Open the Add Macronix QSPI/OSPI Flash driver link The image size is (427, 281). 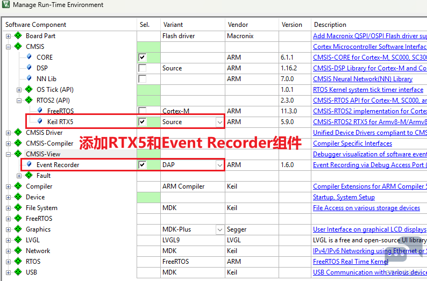point(370,36)
